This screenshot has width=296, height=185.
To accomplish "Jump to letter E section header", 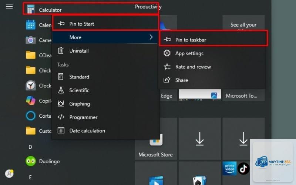I will point(30,177).
